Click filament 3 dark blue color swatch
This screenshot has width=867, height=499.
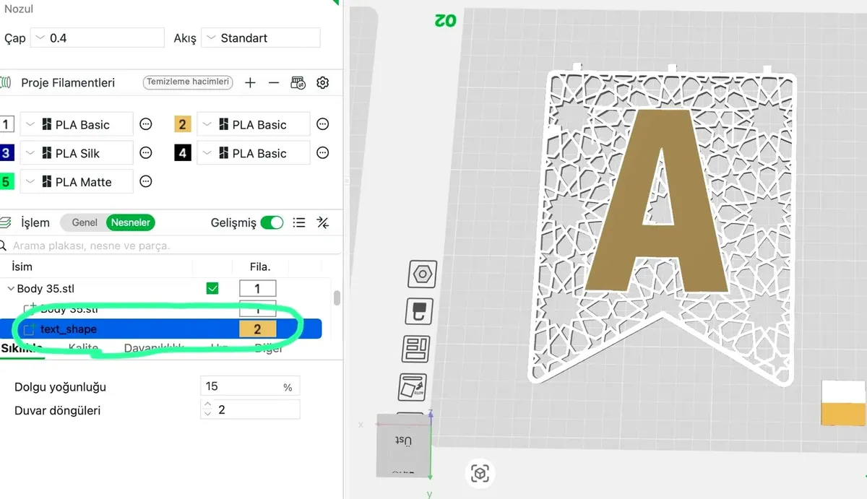click(x=6, y=153)
